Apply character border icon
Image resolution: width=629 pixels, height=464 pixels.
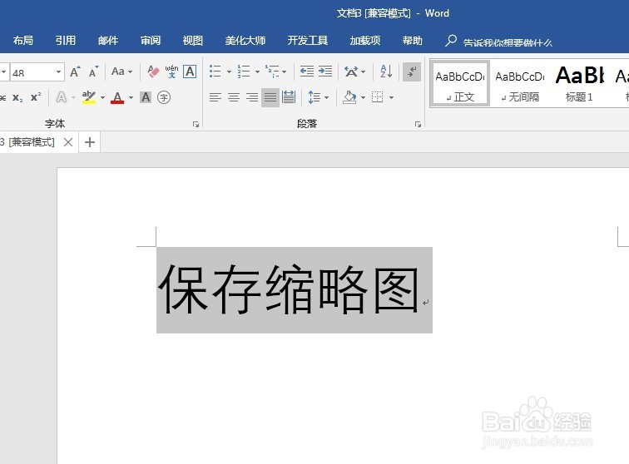190,72
